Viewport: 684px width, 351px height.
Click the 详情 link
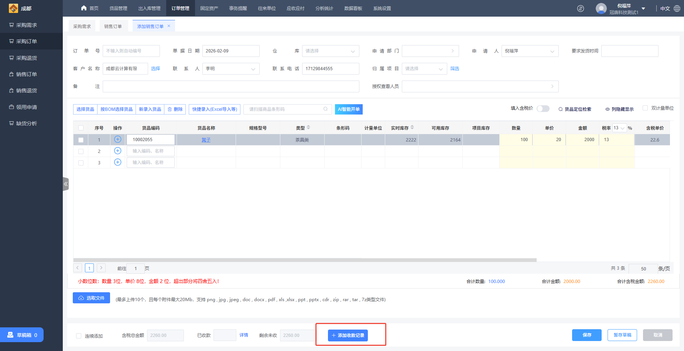click(244, 335)
